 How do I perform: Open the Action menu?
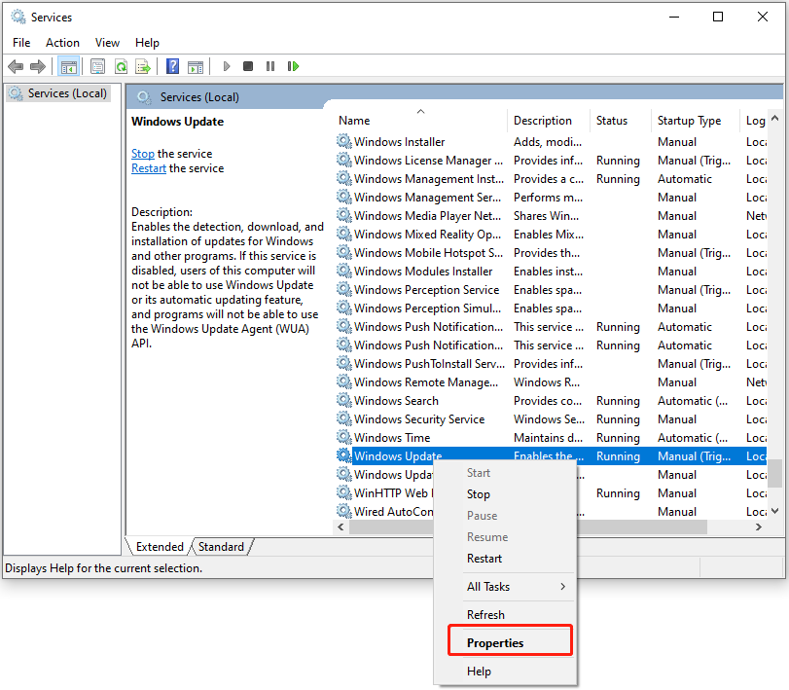(x=62, y=42)
